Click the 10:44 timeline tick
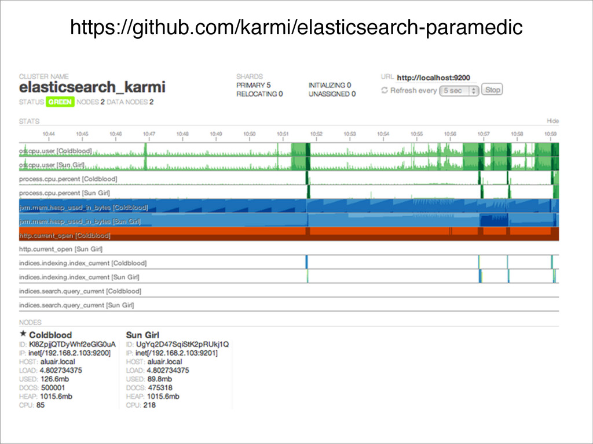Screen dimensions: 593x444 tap(49, 135)
